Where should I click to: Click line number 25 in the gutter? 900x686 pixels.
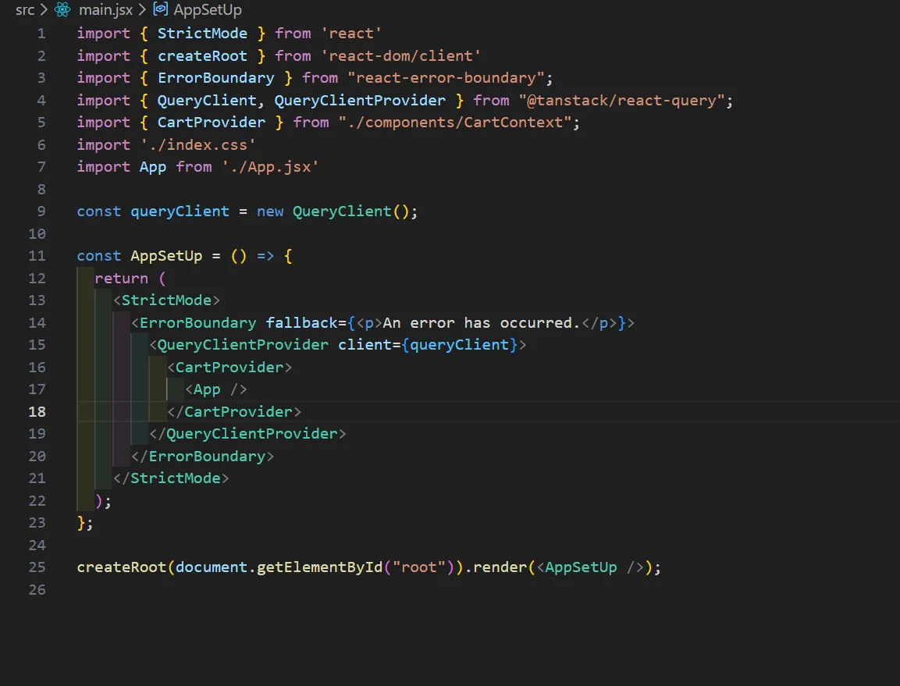(37, 567)
